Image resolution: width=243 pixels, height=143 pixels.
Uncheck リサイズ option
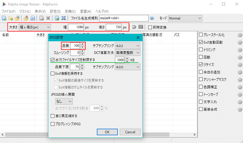click(201, 64)
